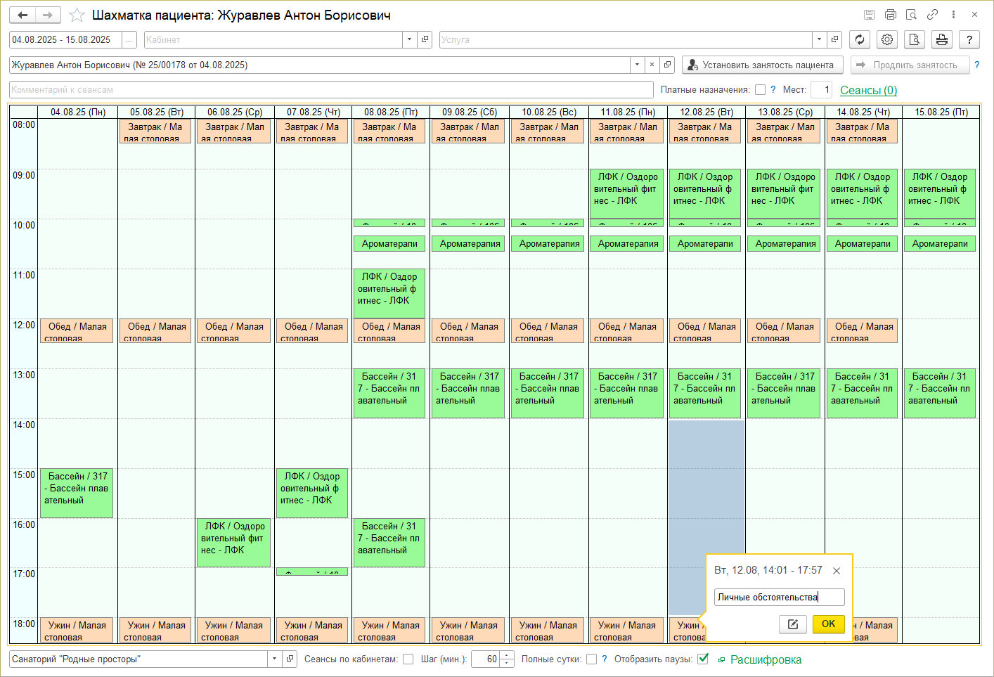The width and height of the screenshot is (994, 677).
Task: Add form to favorites with star icon
Action: point(77,15)
